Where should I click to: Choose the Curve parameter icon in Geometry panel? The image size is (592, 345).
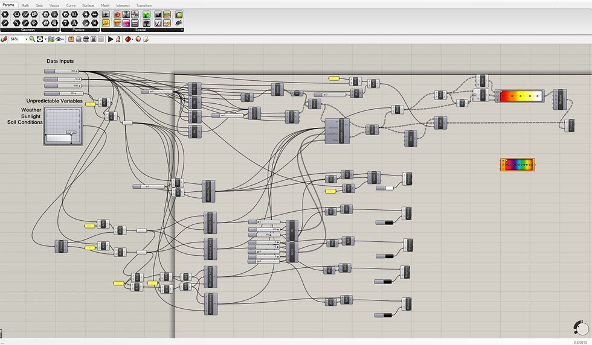[x=17, y=23]
